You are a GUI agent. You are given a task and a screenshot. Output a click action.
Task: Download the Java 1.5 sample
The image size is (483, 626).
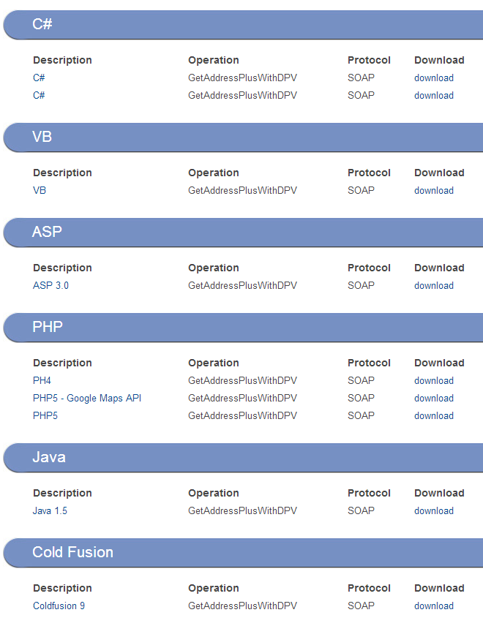(x=434, y=510)
